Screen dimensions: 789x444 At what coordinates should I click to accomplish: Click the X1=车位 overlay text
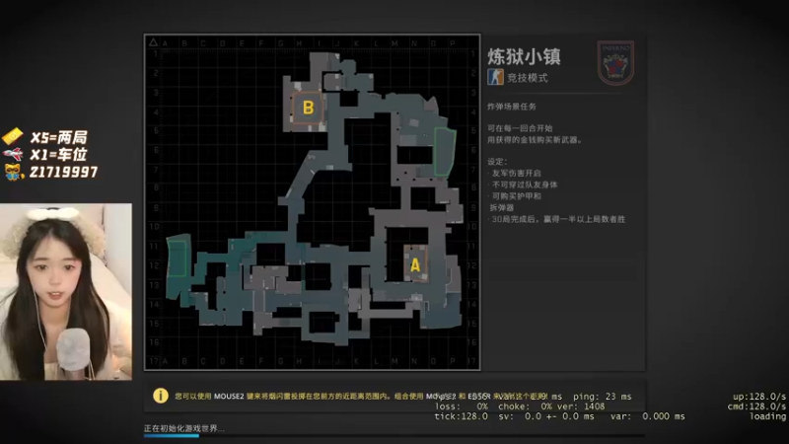[58, 154]
